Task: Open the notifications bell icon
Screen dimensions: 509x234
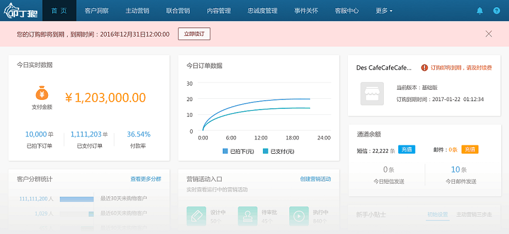Action: 480,11
